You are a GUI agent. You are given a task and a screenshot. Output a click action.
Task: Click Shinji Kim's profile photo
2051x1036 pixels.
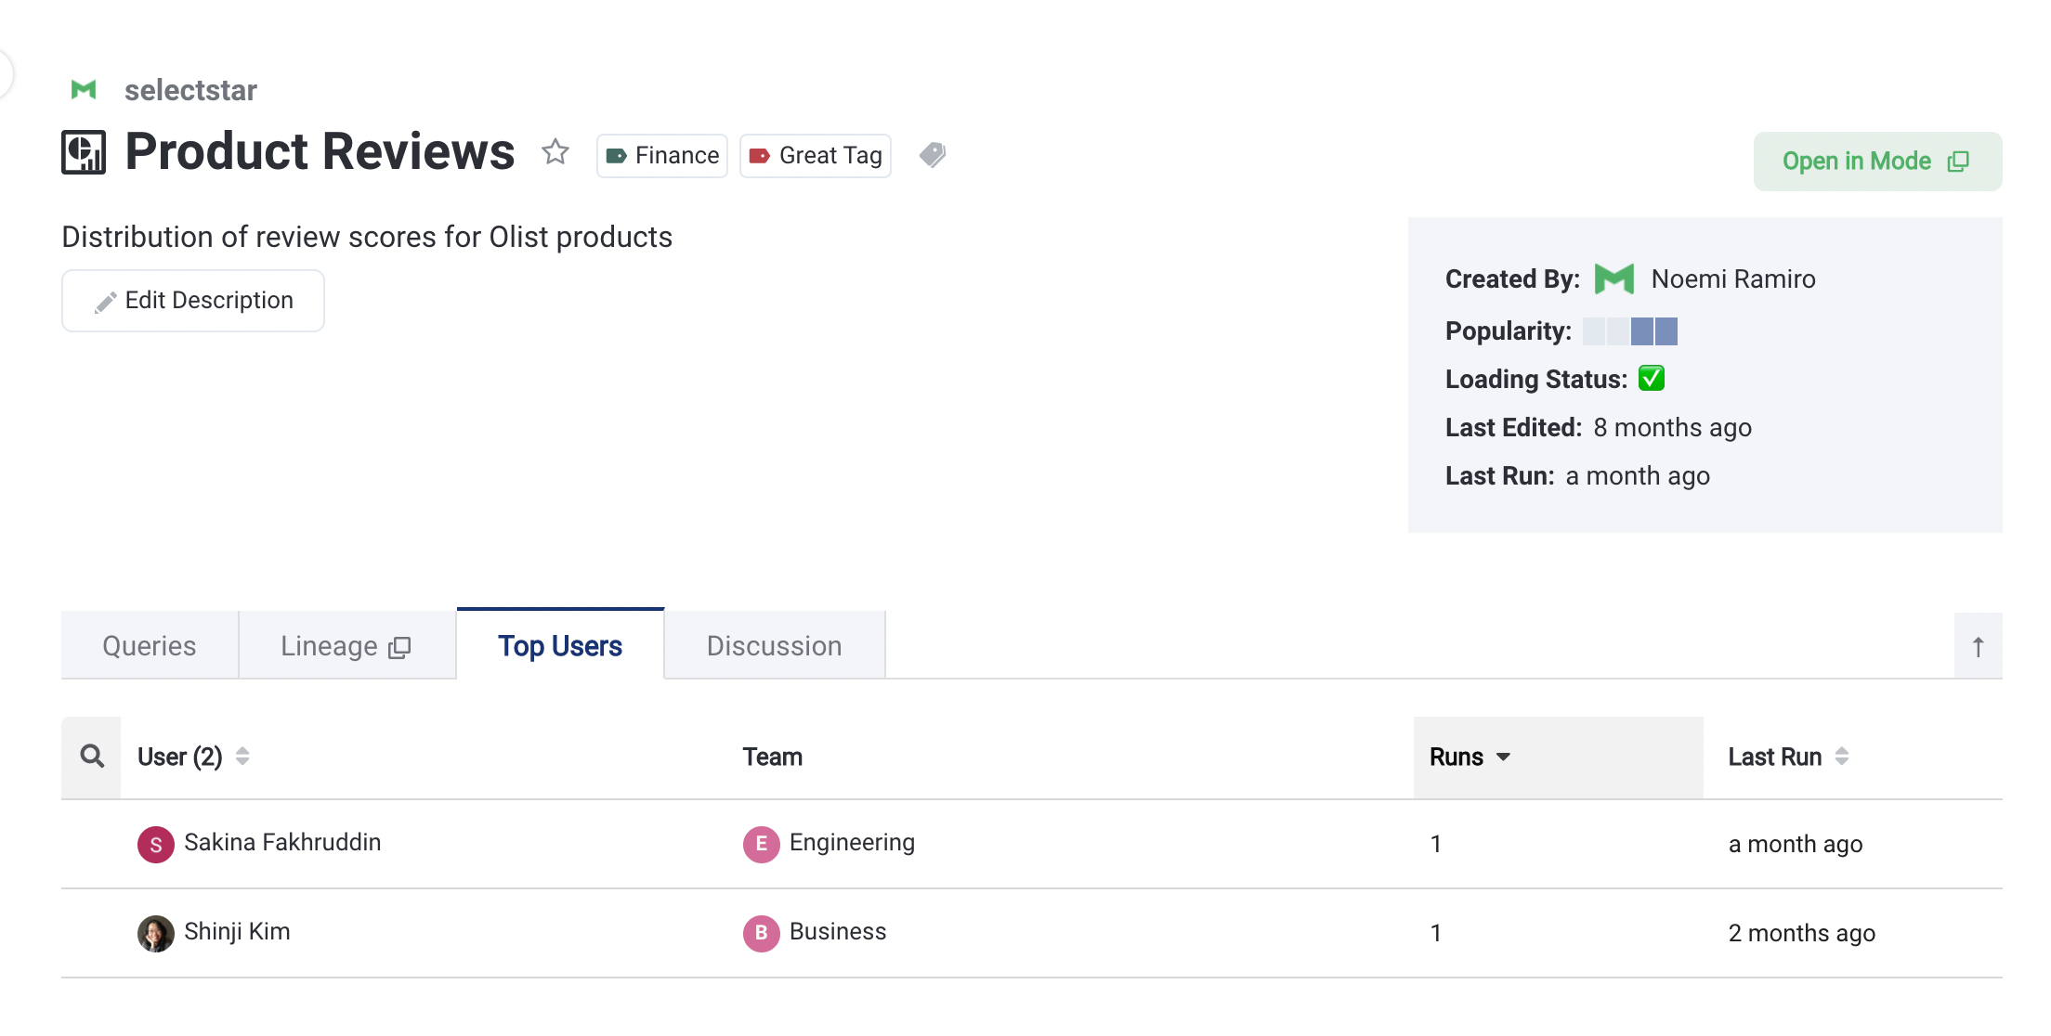[156, 933]
